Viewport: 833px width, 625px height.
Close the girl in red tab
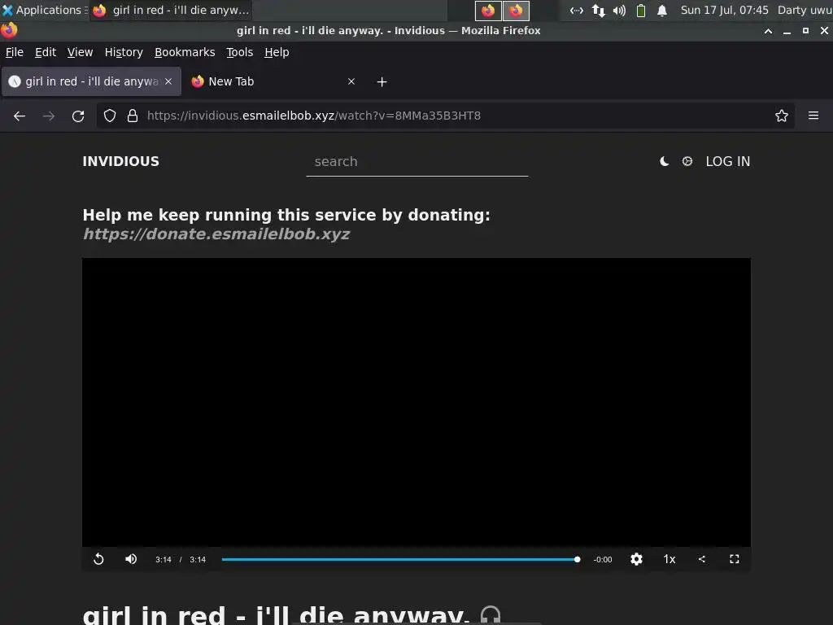click(168, 81)
